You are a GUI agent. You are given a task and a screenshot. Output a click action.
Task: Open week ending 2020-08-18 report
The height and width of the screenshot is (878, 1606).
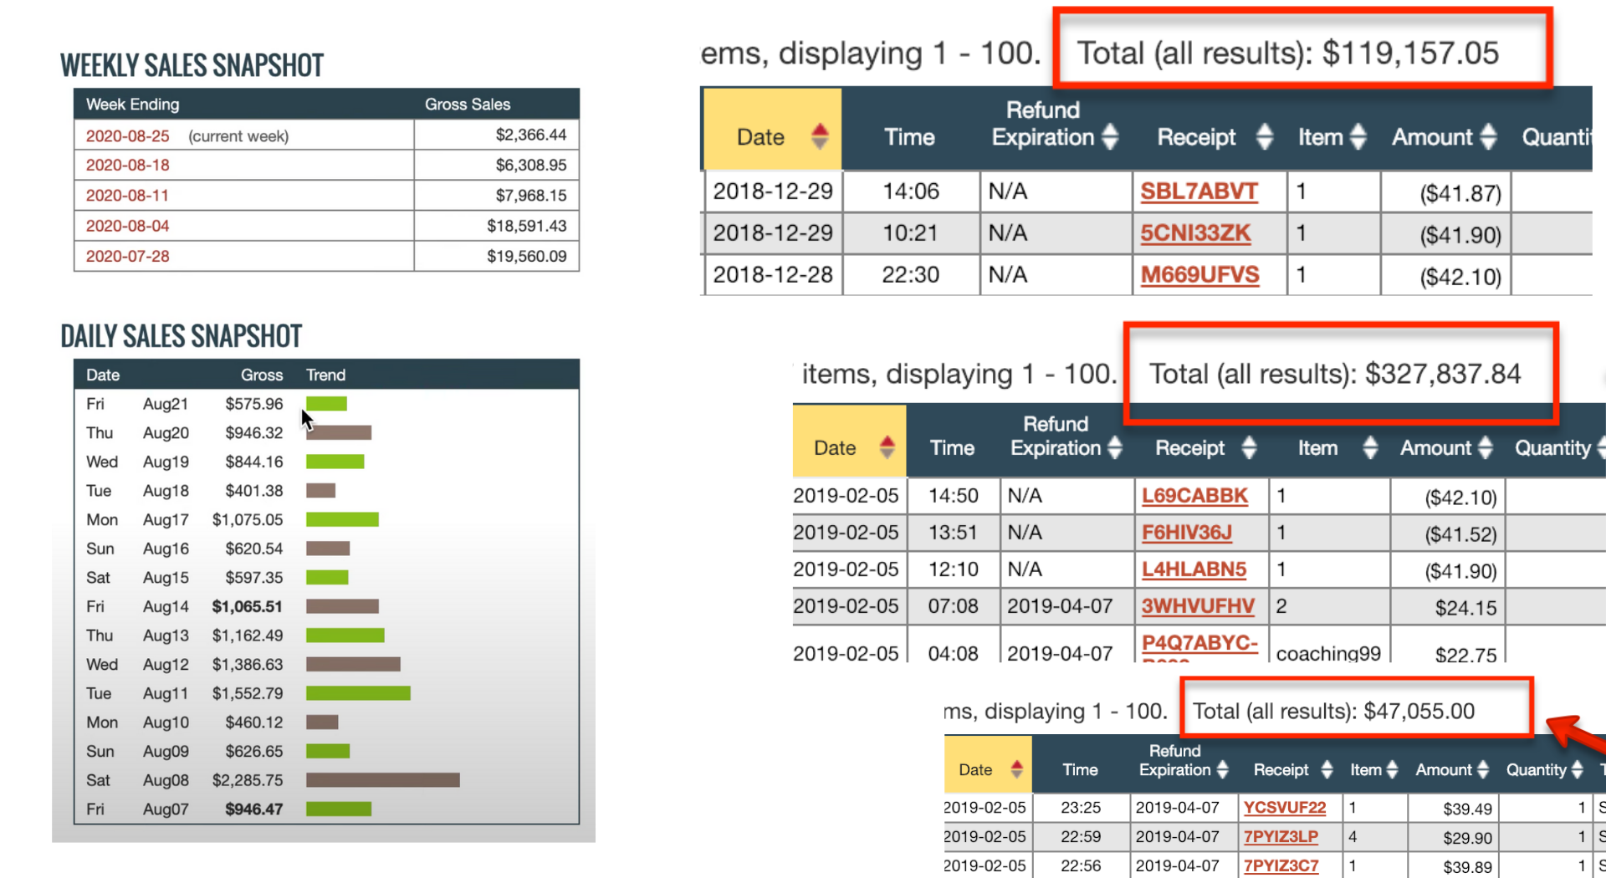coord(127,166)
